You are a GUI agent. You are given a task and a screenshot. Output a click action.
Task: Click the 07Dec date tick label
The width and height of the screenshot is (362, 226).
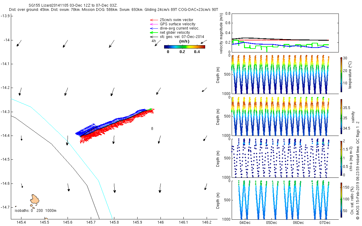(x=325, y=223)
